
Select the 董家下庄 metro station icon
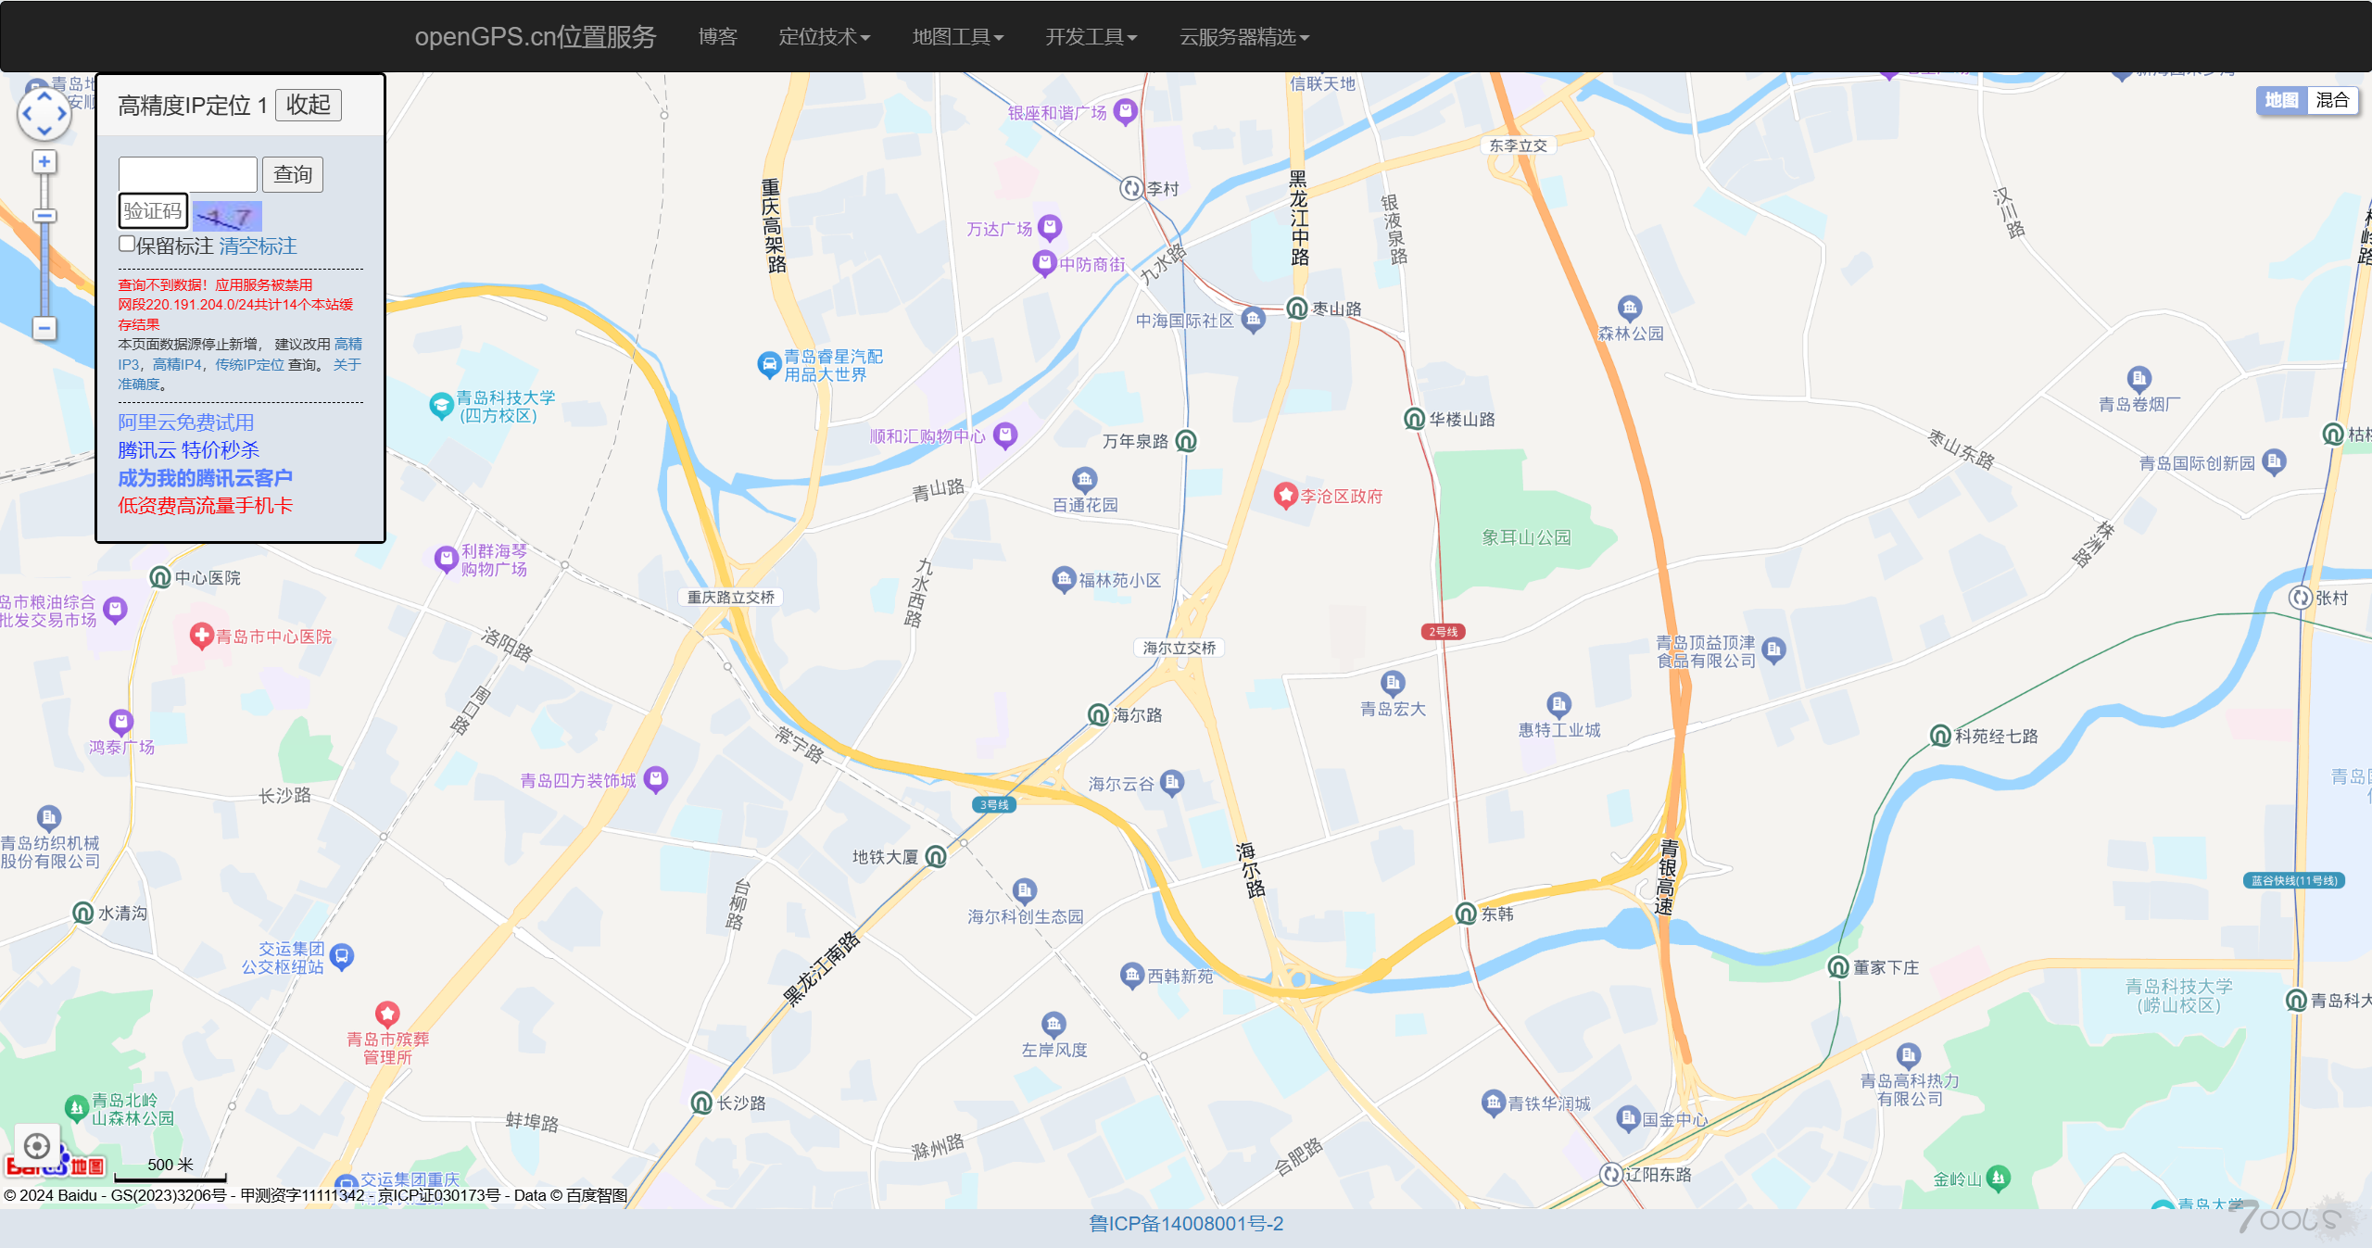point(1838,967)
